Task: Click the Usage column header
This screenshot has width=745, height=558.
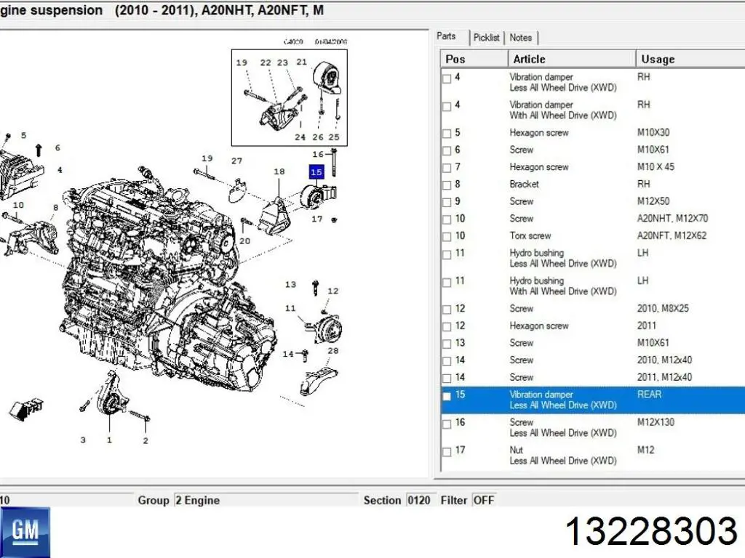Action: tap(690, 60)
